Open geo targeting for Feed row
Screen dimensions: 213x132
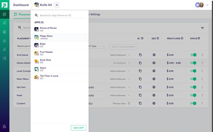154,95
